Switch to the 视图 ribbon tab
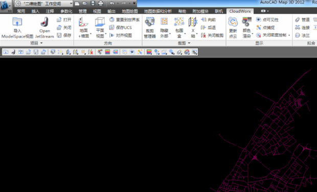Image resolution: width=317 pixels, height=192 pixels. pyautogui.click(x=97, y=11)
